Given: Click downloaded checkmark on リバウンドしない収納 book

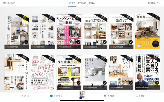Looking at the screenshot, I should (x=78, y=42).
